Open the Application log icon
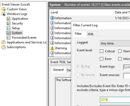 [8, 19]
